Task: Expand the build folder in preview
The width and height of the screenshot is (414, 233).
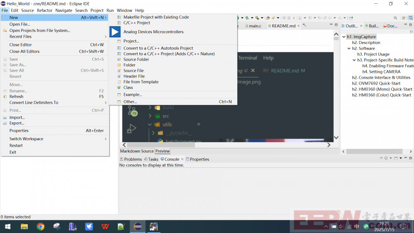Action: 150,107
